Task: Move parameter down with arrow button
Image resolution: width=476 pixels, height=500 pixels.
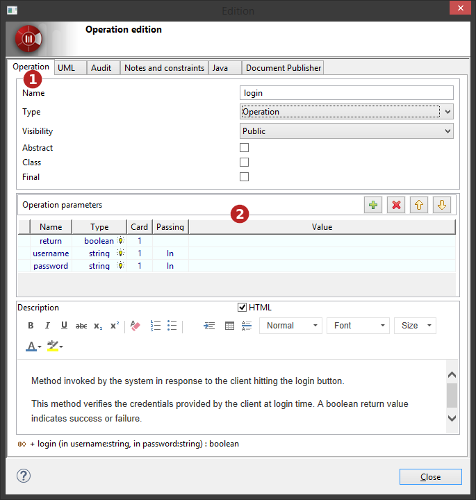Action: [x=442, y=206]
